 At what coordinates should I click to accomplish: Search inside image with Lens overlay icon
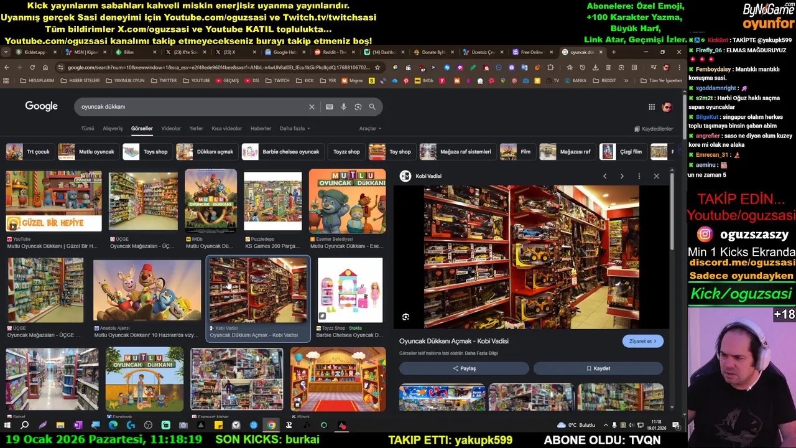(405, 317)
